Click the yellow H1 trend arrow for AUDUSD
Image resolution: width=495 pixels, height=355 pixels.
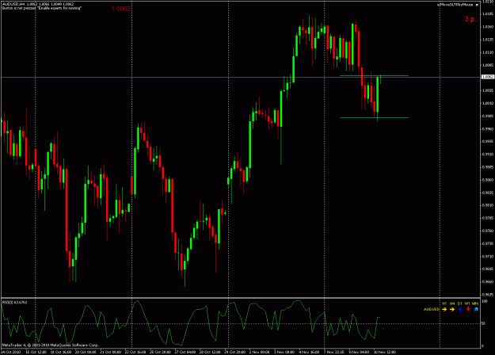tap(444, 309)
